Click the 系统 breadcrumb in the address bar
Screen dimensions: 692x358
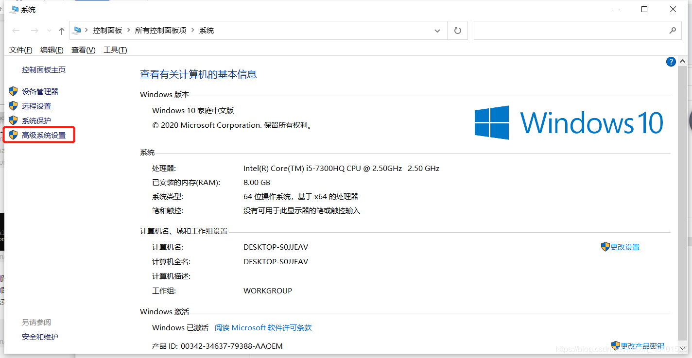pos(207,30)
